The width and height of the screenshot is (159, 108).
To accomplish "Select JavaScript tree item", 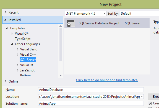I will 27,70.
